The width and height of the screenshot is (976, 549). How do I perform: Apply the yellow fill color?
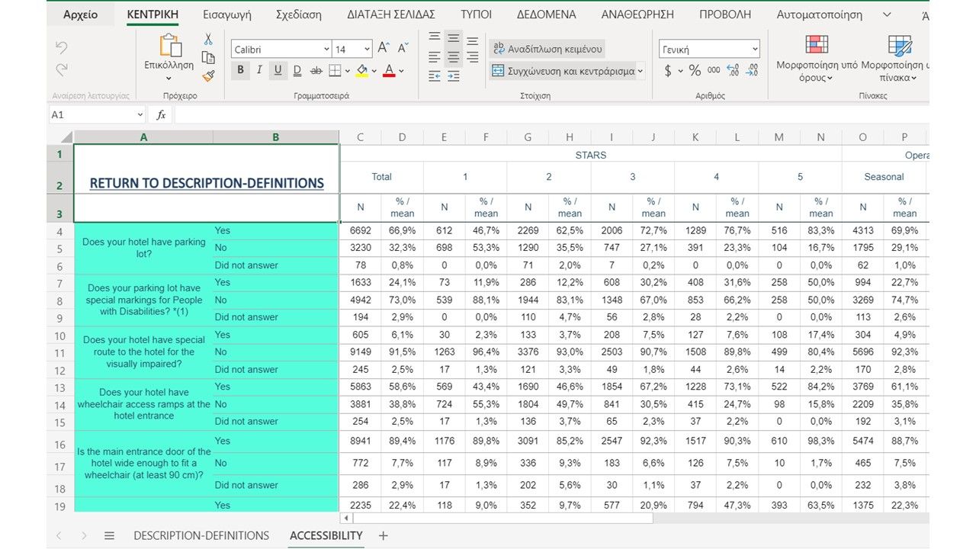[x=362, y=71]
